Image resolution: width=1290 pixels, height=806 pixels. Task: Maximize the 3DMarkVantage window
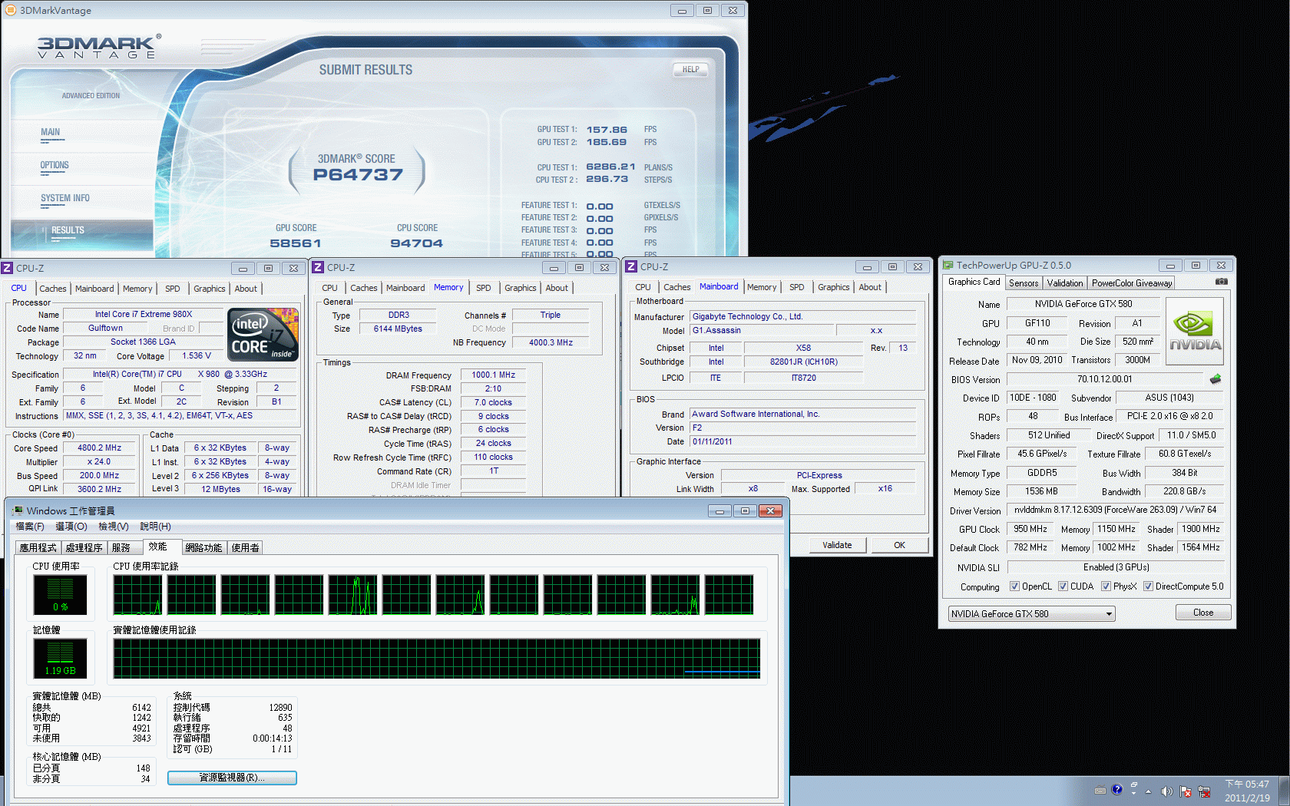click(707, 10)
